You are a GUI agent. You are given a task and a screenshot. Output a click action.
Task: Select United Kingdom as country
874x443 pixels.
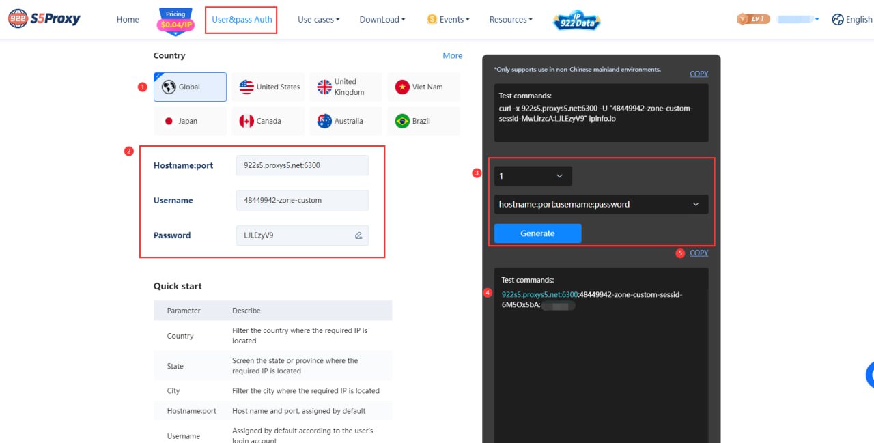(x=346, y=87)
